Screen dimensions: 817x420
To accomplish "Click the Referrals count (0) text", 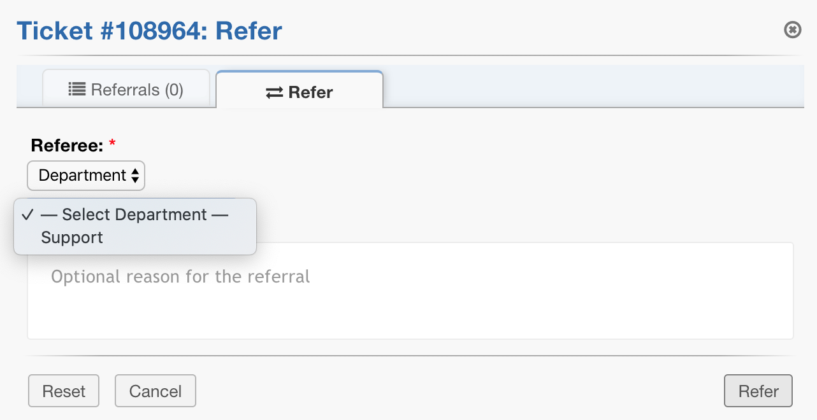I will point(173,90).
